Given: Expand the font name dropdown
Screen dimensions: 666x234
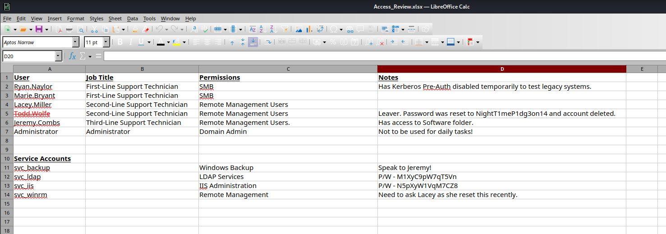Looking at the screenshot, I should pos(75,42).
